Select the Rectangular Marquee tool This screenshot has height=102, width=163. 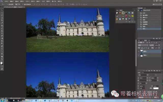click(x=2, y=13)
